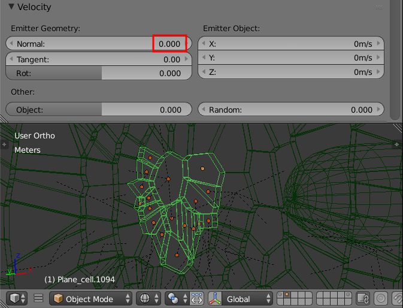Toggle lock layers to scene icon
403x308 pixels.
click(x=363, y=298)
